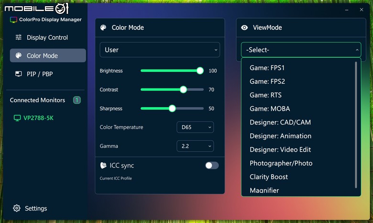Click the VP2788-5K monitor icon
Screen dimensions: 373x223
coord(17,118)
